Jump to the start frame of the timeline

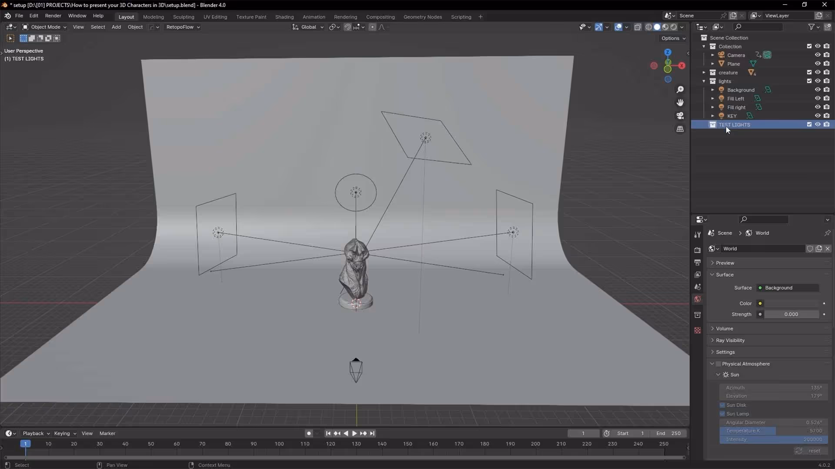pos(328,433)
